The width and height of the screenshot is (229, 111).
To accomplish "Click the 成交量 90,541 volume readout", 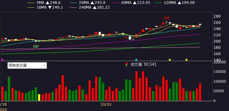I will tap(143, 65).
